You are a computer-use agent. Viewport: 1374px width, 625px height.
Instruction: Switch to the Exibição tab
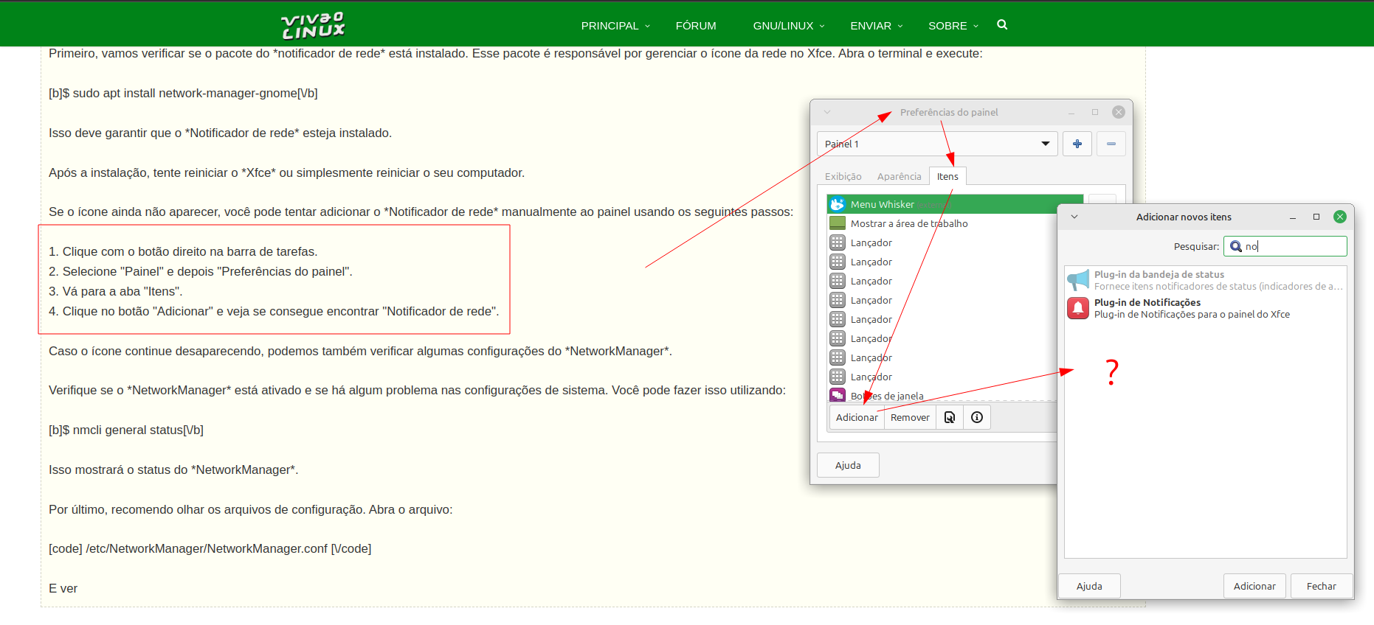(843, 176)
